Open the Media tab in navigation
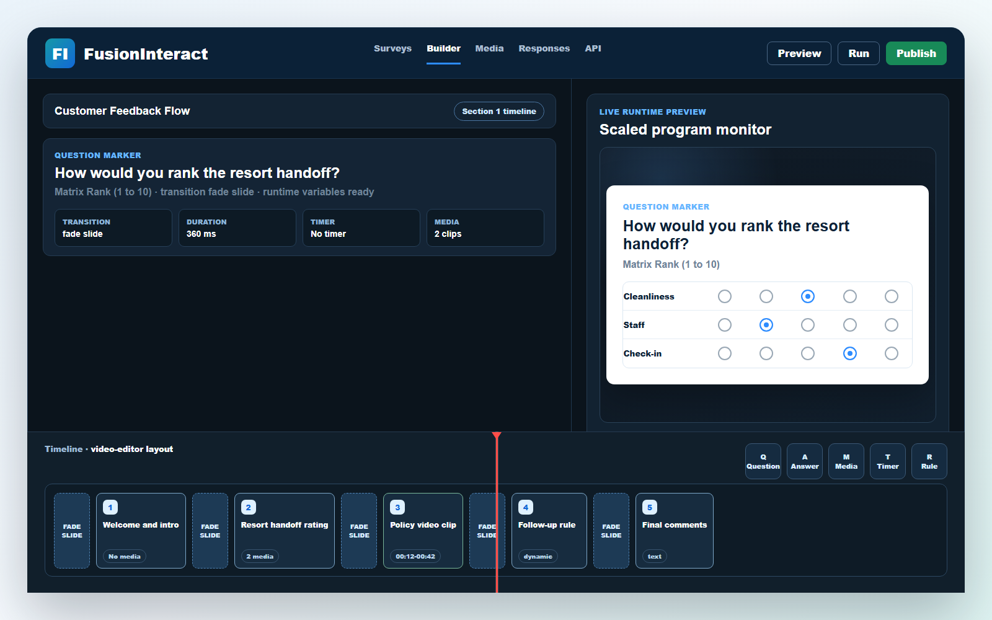The height and width of the screenshot is (620, 992). (489, 48)
